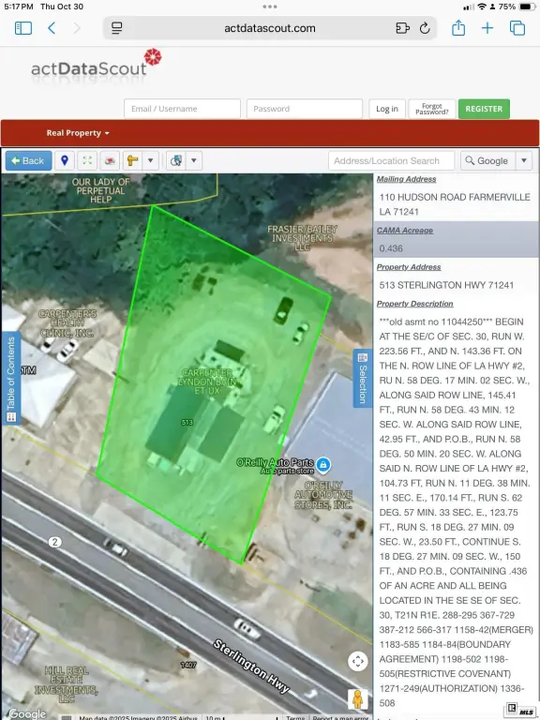Click the CAMA Acreage label
The image size is (540, 720).
coord(405,231)
